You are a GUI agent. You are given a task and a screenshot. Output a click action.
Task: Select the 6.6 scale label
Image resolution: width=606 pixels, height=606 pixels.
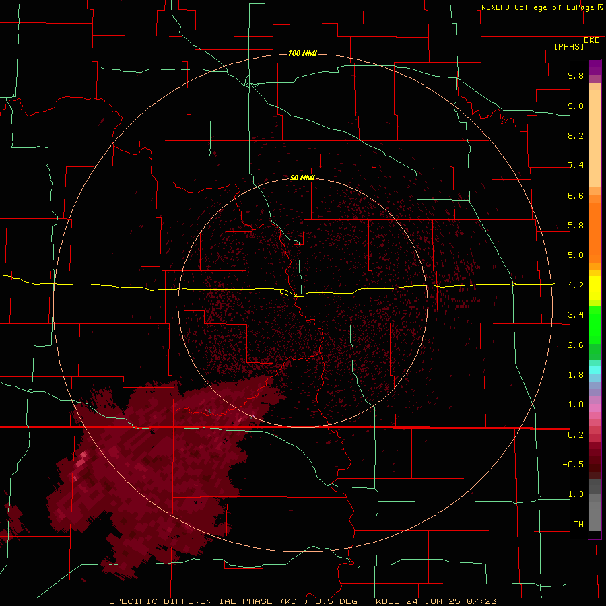(576, 195)
